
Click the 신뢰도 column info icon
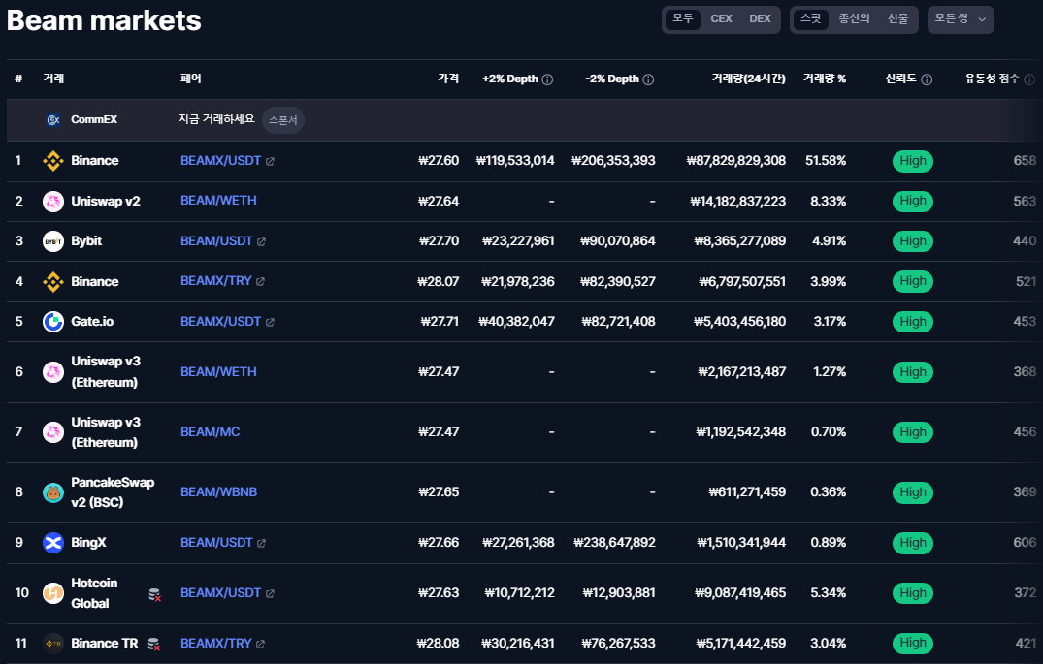pos(927,79)
